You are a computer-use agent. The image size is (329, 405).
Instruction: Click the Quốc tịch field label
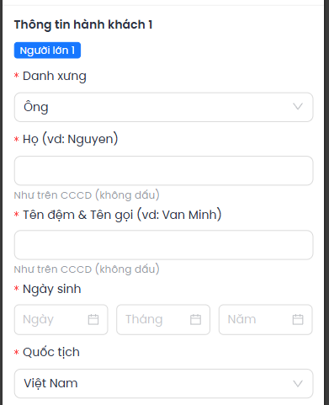[x=51, y=352]
